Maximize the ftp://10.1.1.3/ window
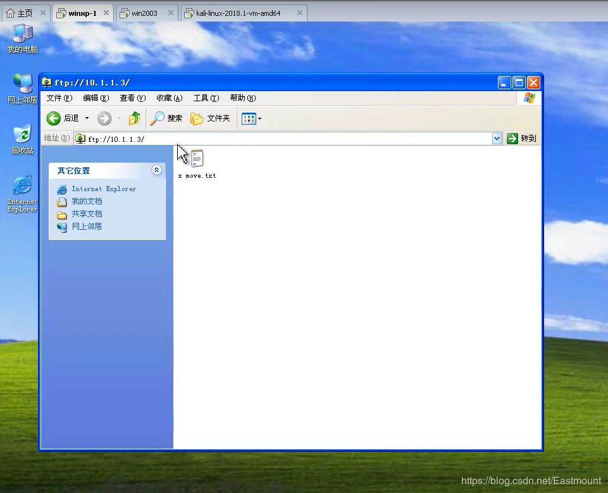608x493 pixels. (519, 82)
